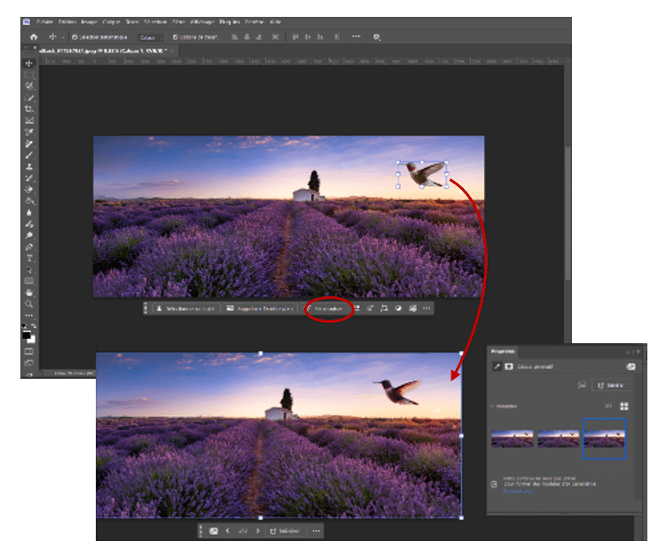Viewport: 666px width, 549px height.
Task: Open the Move tool preset dropdown arrow
Action: click(63, 37)
